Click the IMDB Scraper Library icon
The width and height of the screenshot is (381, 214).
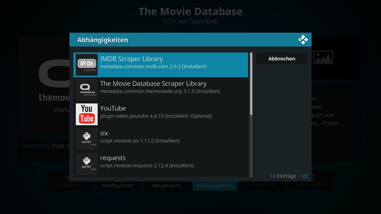87,65
